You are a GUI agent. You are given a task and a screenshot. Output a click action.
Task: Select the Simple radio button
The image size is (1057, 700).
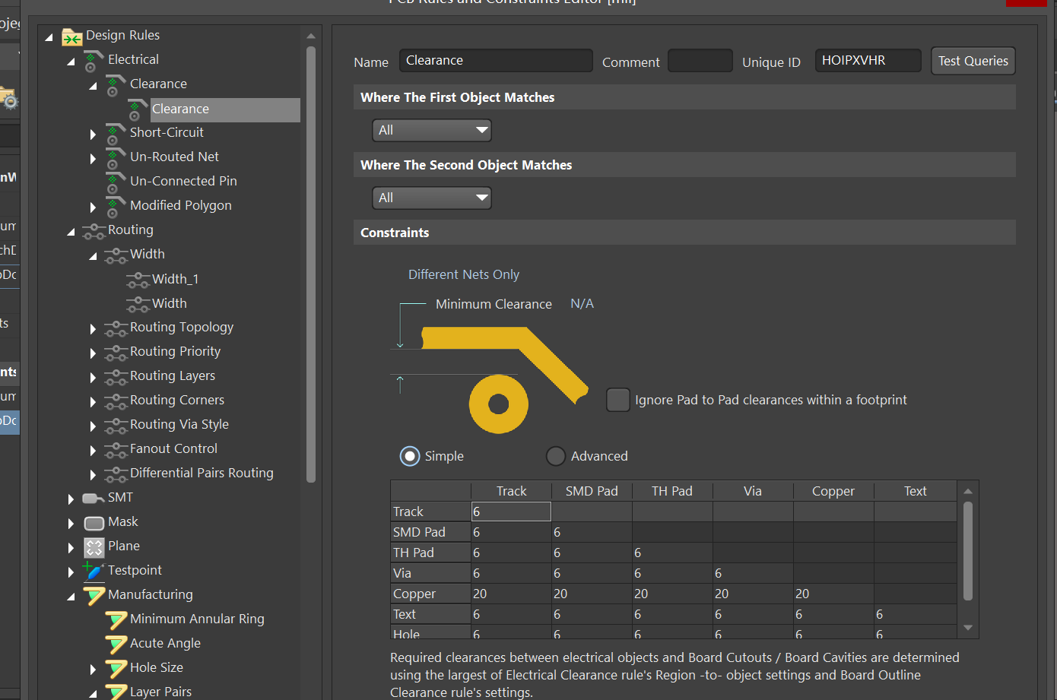tap(410, 456)
